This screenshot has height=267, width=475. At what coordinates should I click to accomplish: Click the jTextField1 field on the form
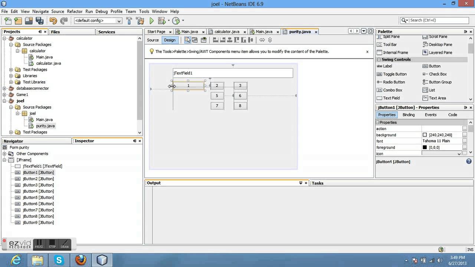click(x=233, y=73)
